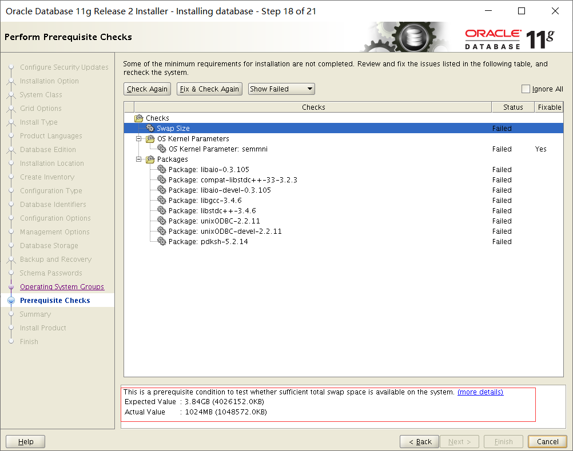Open the more details link
Screen dimensions: 573x451
(x=480, y=392)
